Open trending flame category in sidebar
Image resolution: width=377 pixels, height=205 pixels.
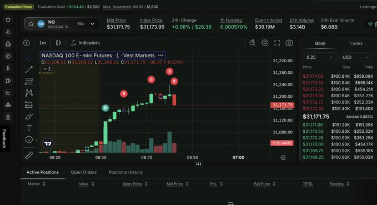click(8, 32)
